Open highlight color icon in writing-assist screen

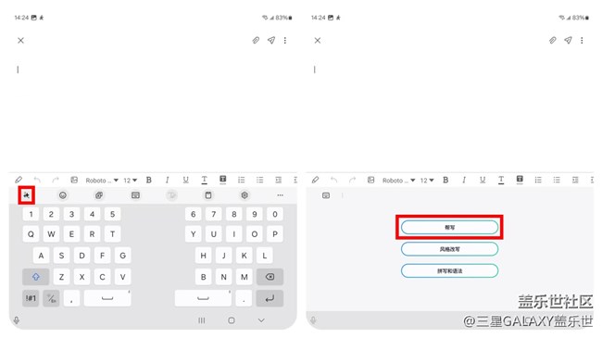coord(520,180)
